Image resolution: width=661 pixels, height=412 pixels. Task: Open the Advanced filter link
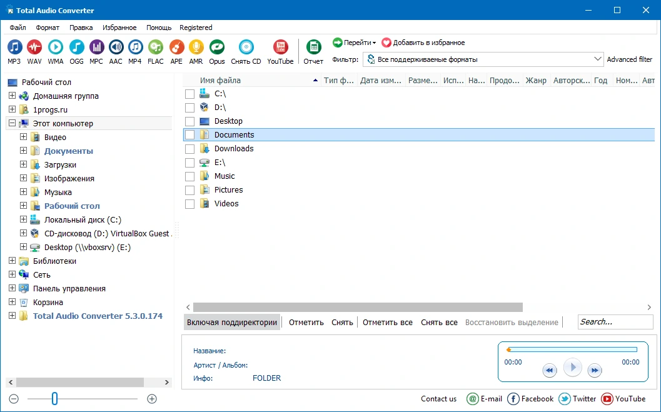(629, 59)
